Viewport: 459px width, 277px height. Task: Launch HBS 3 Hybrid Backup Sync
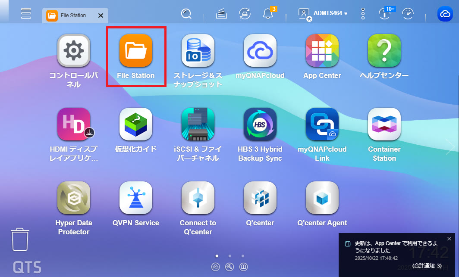pos(260,124)
